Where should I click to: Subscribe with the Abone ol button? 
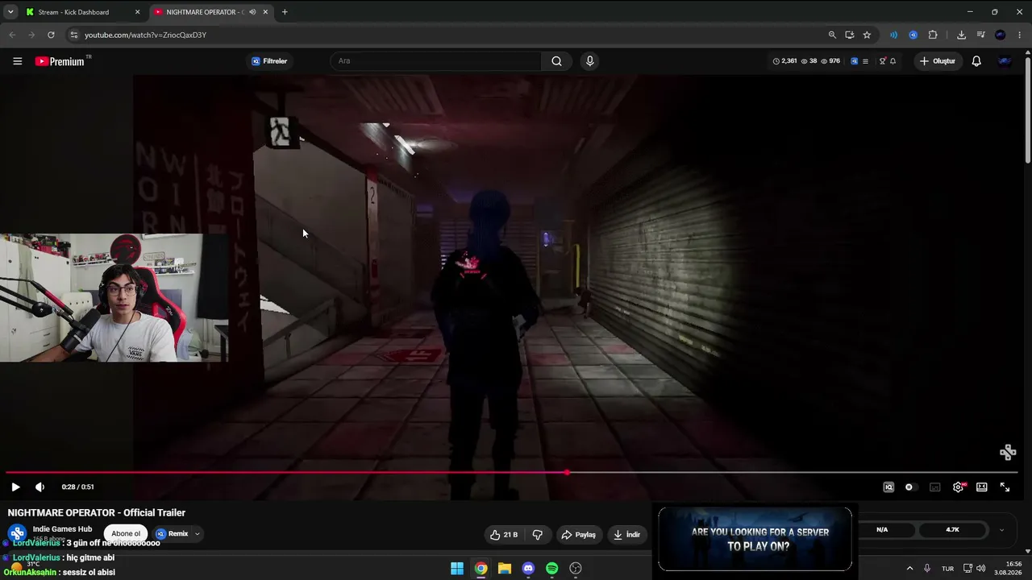[x=126, y=533]
